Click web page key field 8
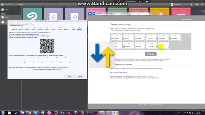 click(x=128, y=46)
